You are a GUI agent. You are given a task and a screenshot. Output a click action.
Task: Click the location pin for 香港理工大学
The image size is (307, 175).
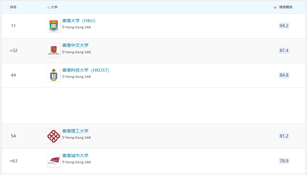click(63, 138)
